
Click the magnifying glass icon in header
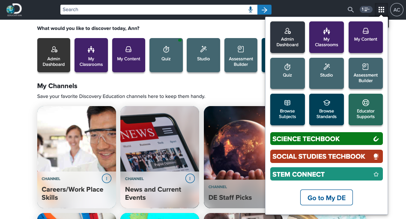pos(351,9)
